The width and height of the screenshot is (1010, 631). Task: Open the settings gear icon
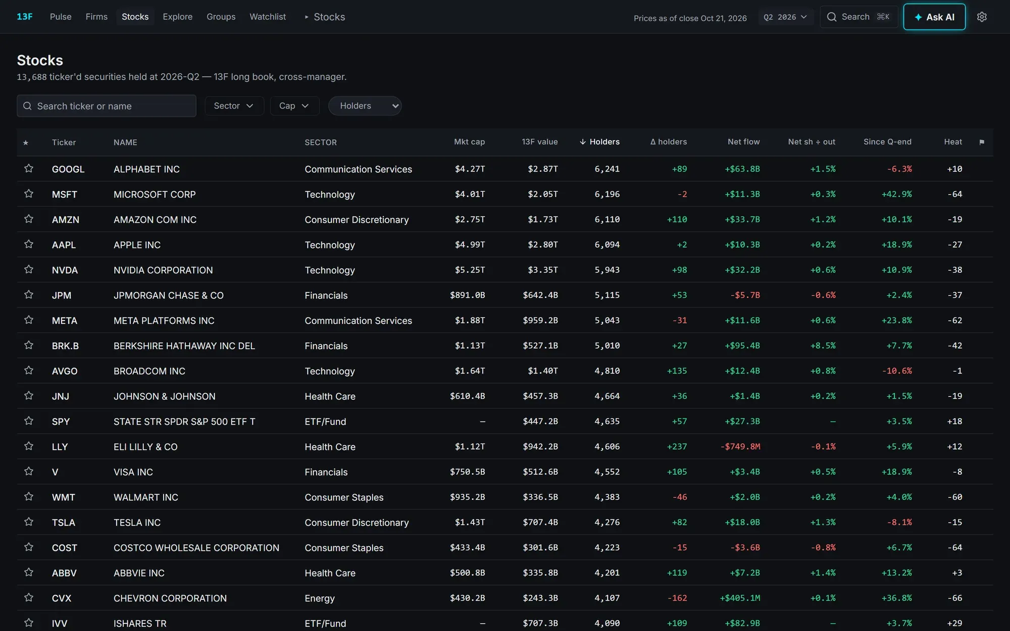[982, 17]
